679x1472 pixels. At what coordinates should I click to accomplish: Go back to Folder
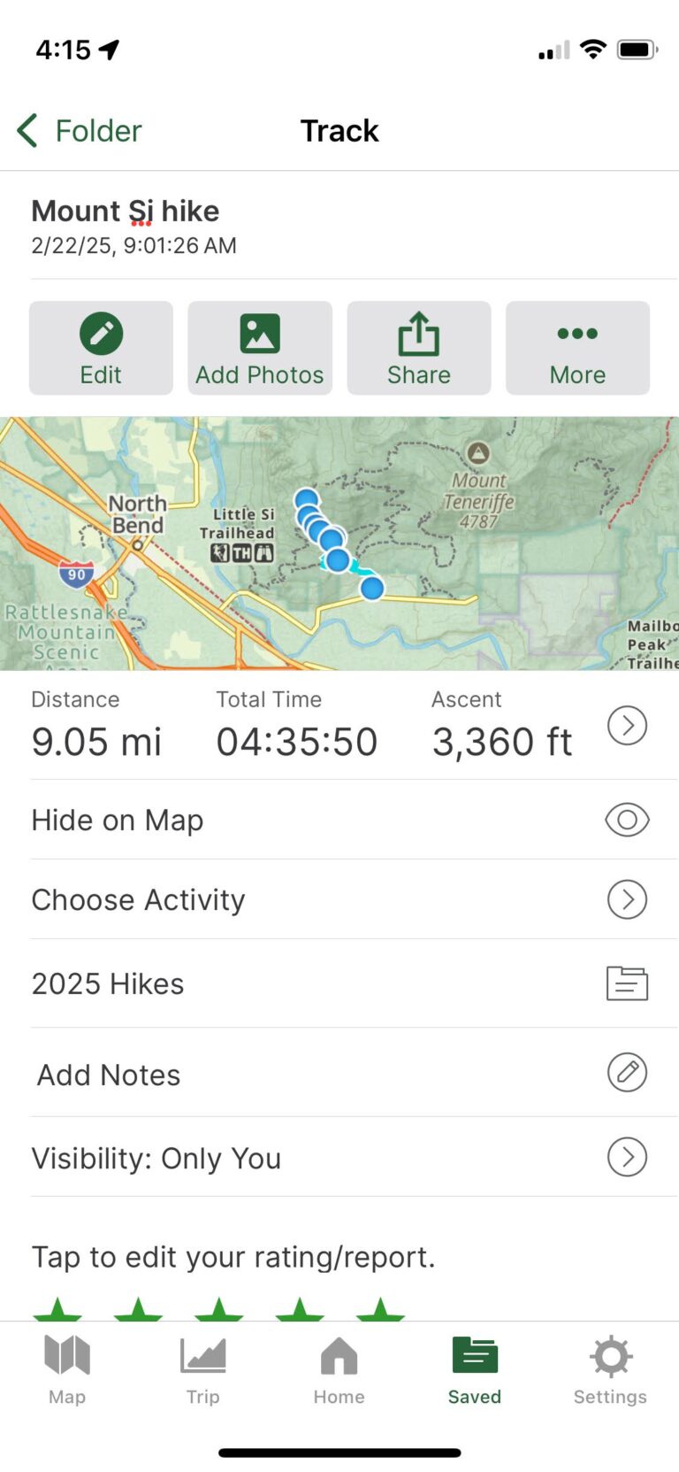point(79,131)
